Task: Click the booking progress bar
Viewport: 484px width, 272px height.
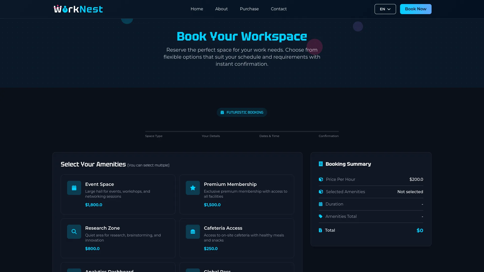Action: tap(242, 131)
